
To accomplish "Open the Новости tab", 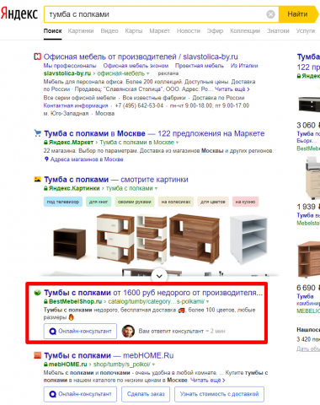I will [x=189, y=31].
